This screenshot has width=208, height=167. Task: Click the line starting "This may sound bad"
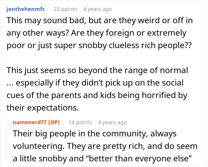click(x=99, y=21)
